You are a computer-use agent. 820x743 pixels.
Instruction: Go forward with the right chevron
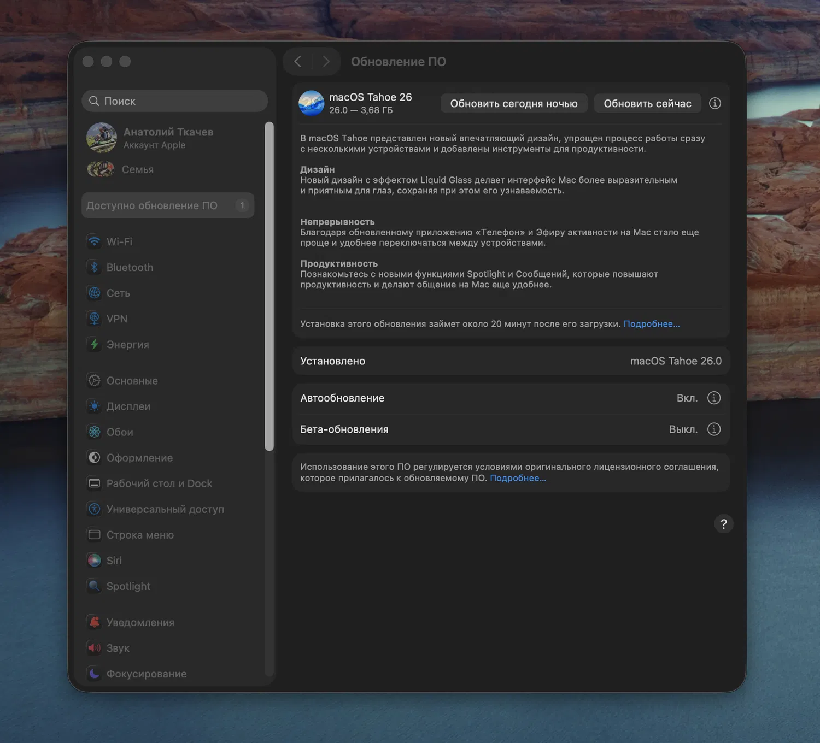click(x=326, y=61)
